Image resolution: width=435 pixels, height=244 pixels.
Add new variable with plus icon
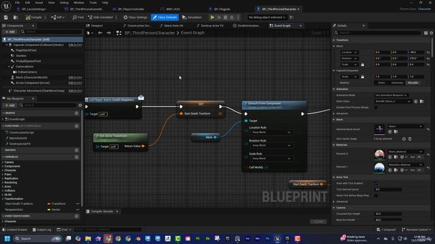coord(77,157)
